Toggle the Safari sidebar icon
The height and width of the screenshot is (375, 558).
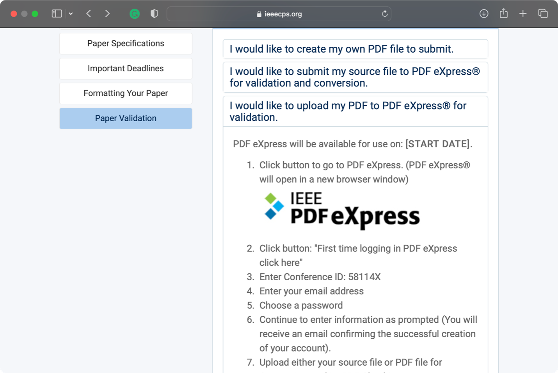pos(57,14)
